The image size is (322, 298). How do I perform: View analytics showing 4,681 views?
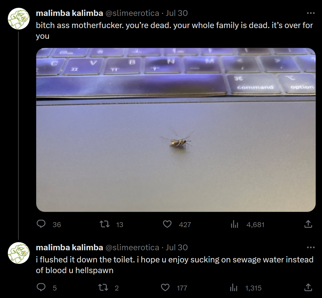[x=234, y=224]
